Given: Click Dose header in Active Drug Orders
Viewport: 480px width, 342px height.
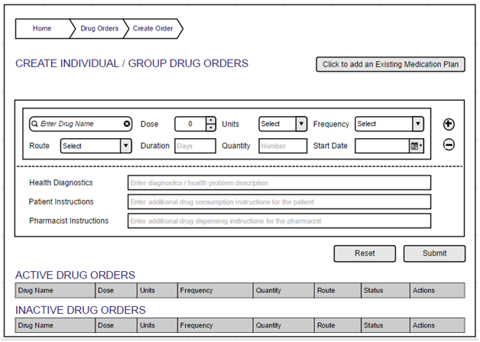Looking at the screenshot, I should coord(116,290).
